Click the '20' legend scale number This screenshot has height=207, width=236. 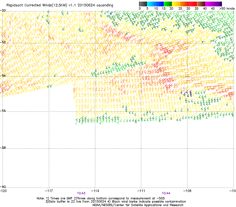tap(171, 9)
